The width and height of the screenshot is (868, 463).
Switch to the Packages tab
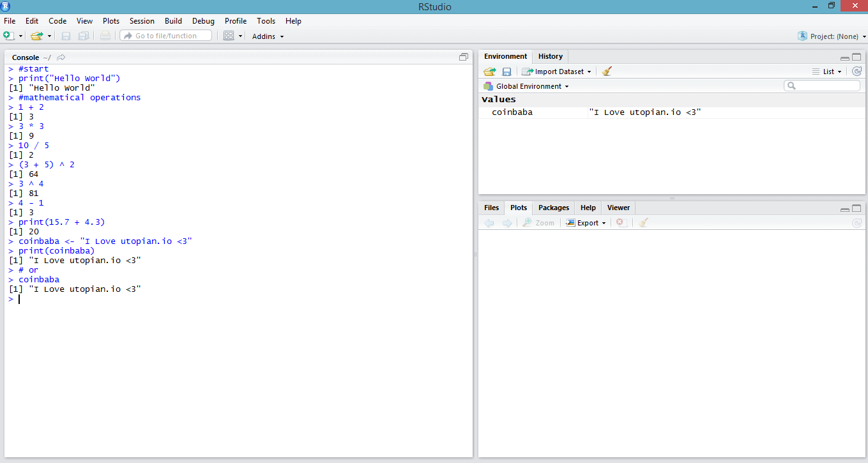(554, 208)
